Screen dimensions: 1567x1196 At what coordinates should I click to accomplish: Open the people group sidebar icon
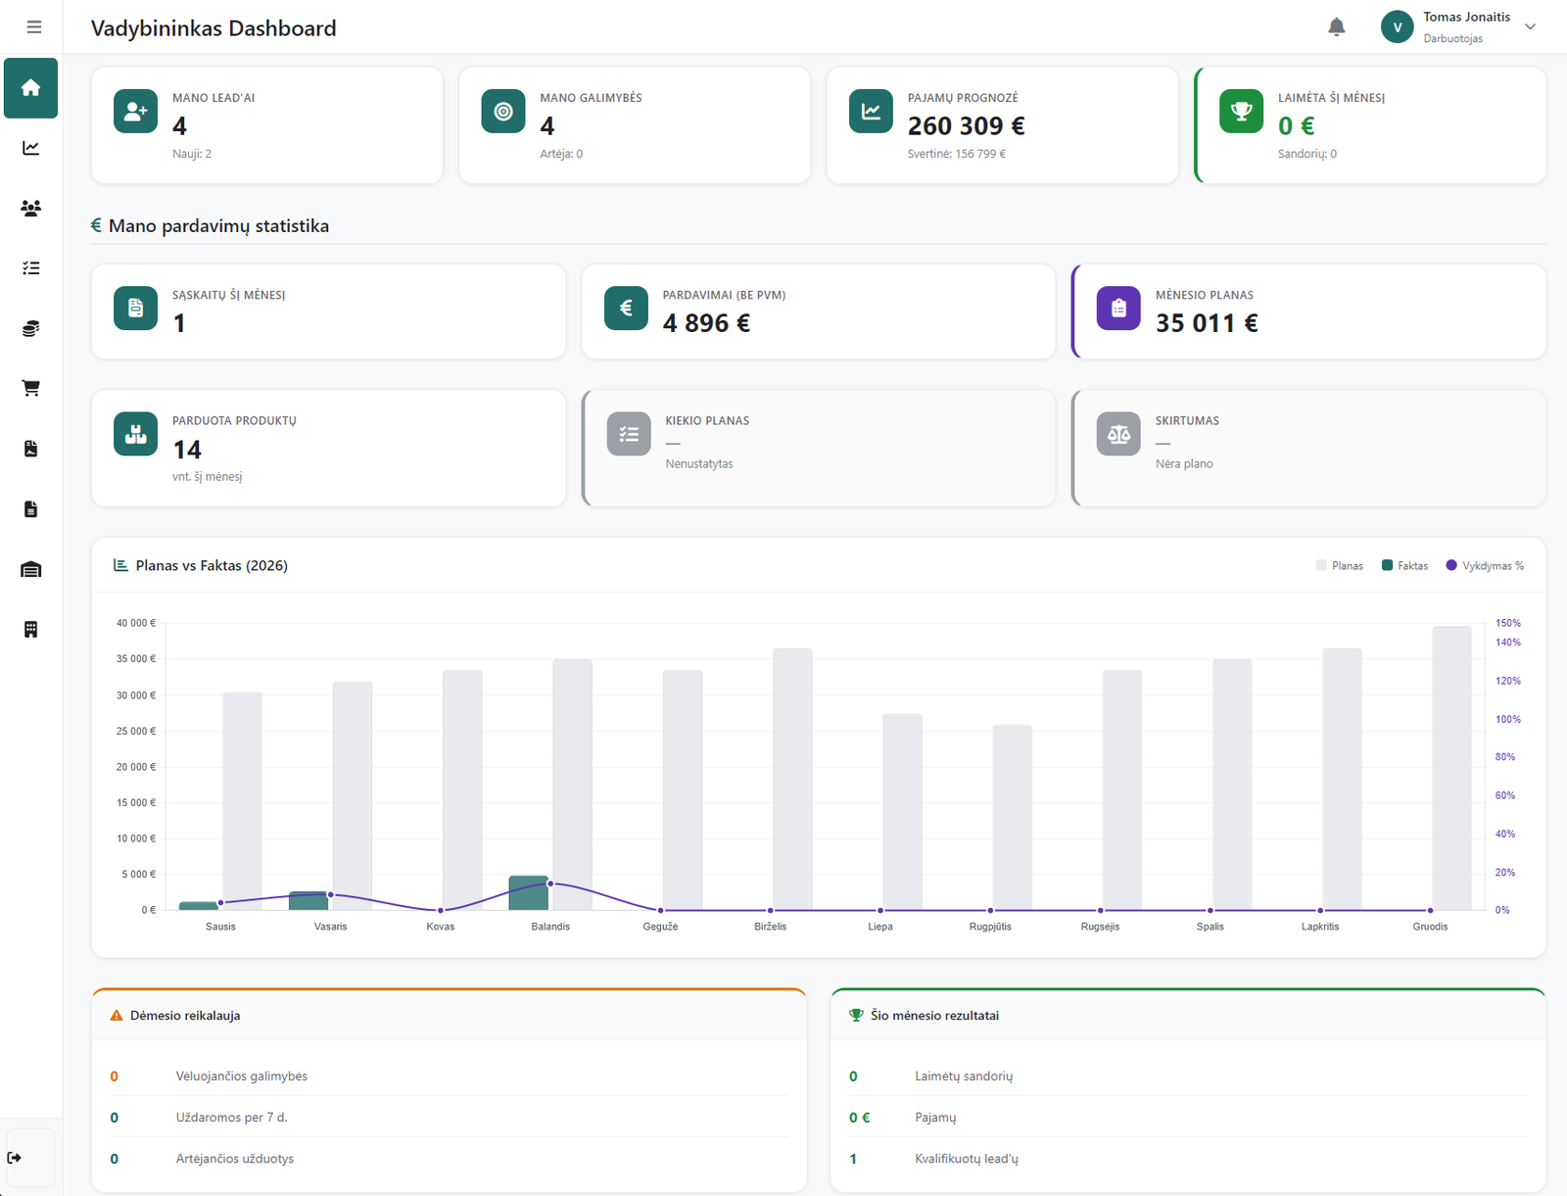[30, 209]
